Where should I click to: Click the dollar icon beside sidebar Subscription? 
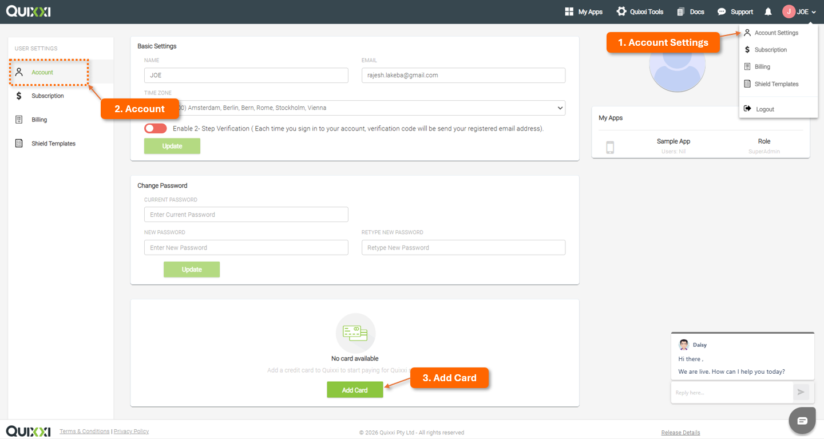click(19, 96)
